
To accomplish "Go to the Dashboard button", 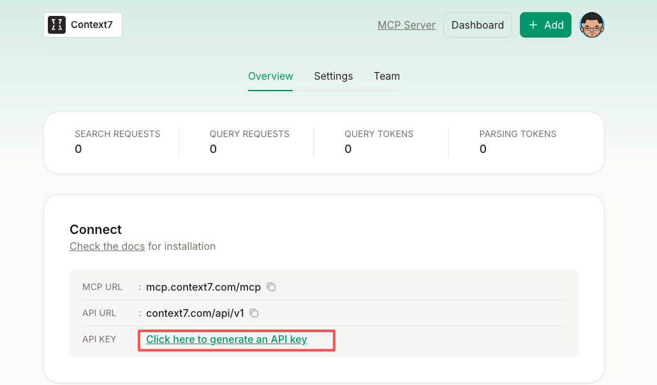I will point(477,25).
